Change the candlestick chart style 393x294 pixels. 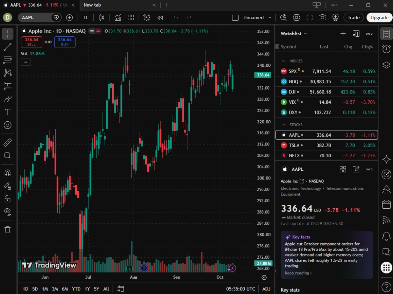point(102,18)
